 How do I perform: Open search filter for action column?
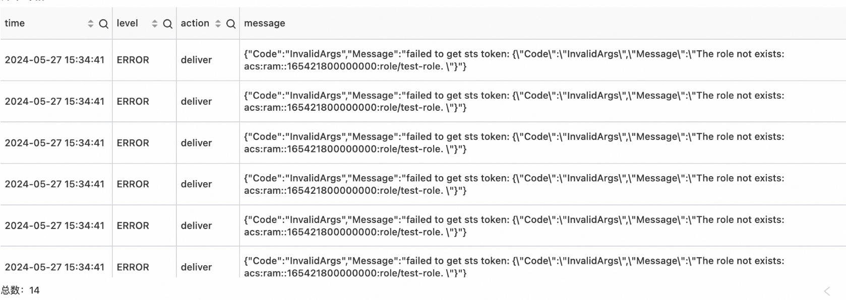click(x=231, y=24)
